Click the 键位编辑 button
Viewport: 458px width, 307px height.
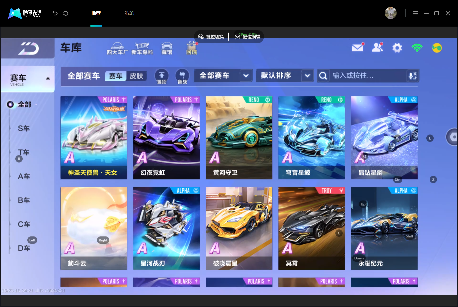[247, 37]
